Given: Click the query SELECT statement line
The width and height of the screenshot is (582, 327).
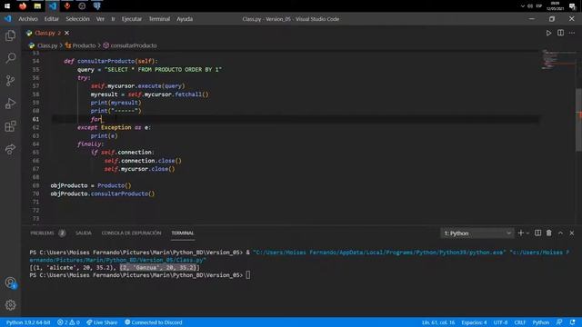Looking at the screenshot, I should coord(149,69).
